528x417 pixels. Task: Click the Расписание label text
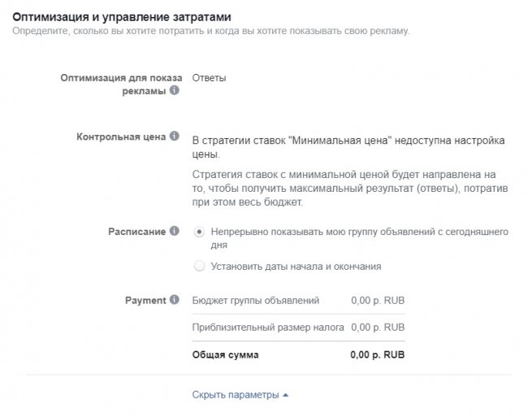tap(136, 232)
